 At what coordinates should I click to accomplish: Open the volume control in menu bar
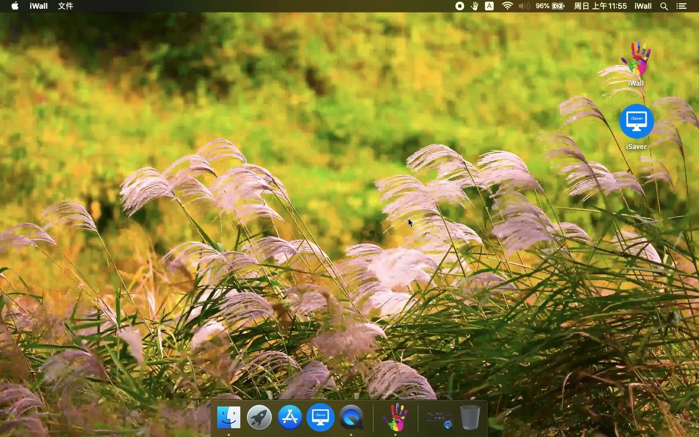(x=524, y=6)
